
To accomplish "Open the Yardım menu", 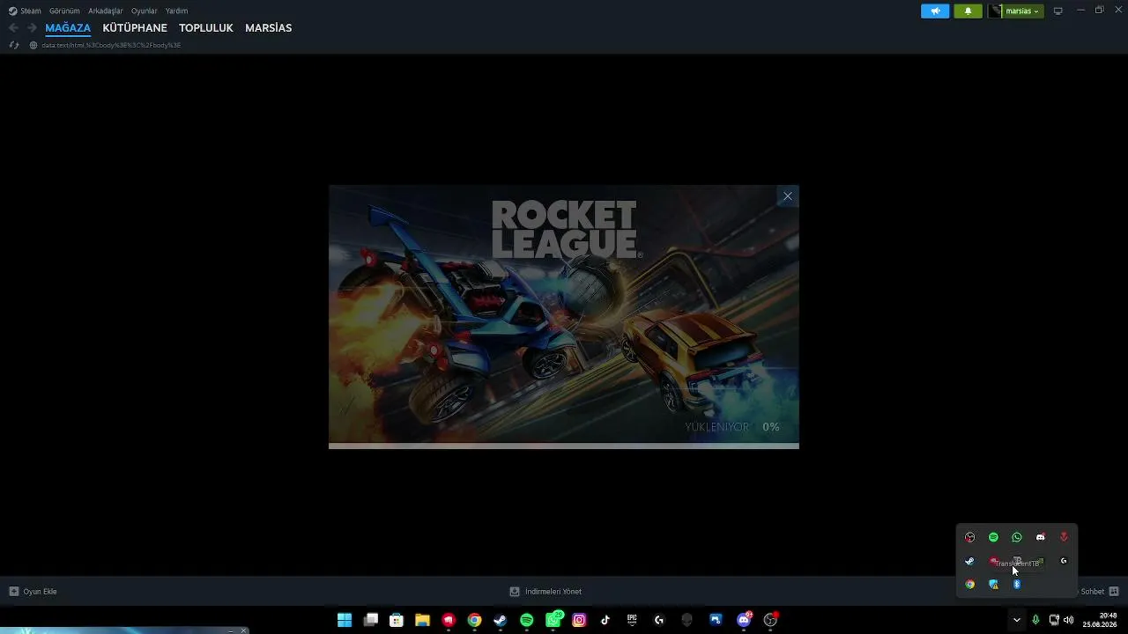I will [177, 11].
